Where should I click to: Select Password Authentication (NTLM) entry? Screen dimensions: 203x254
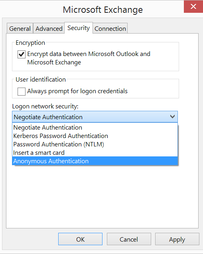[95, 144]
